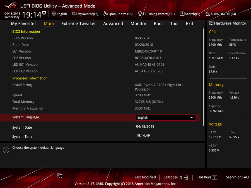Launch Qfan Control fan icon
The height and width of the screenshot is (188, 251).
pyautogui.click(x=105, y=14)
